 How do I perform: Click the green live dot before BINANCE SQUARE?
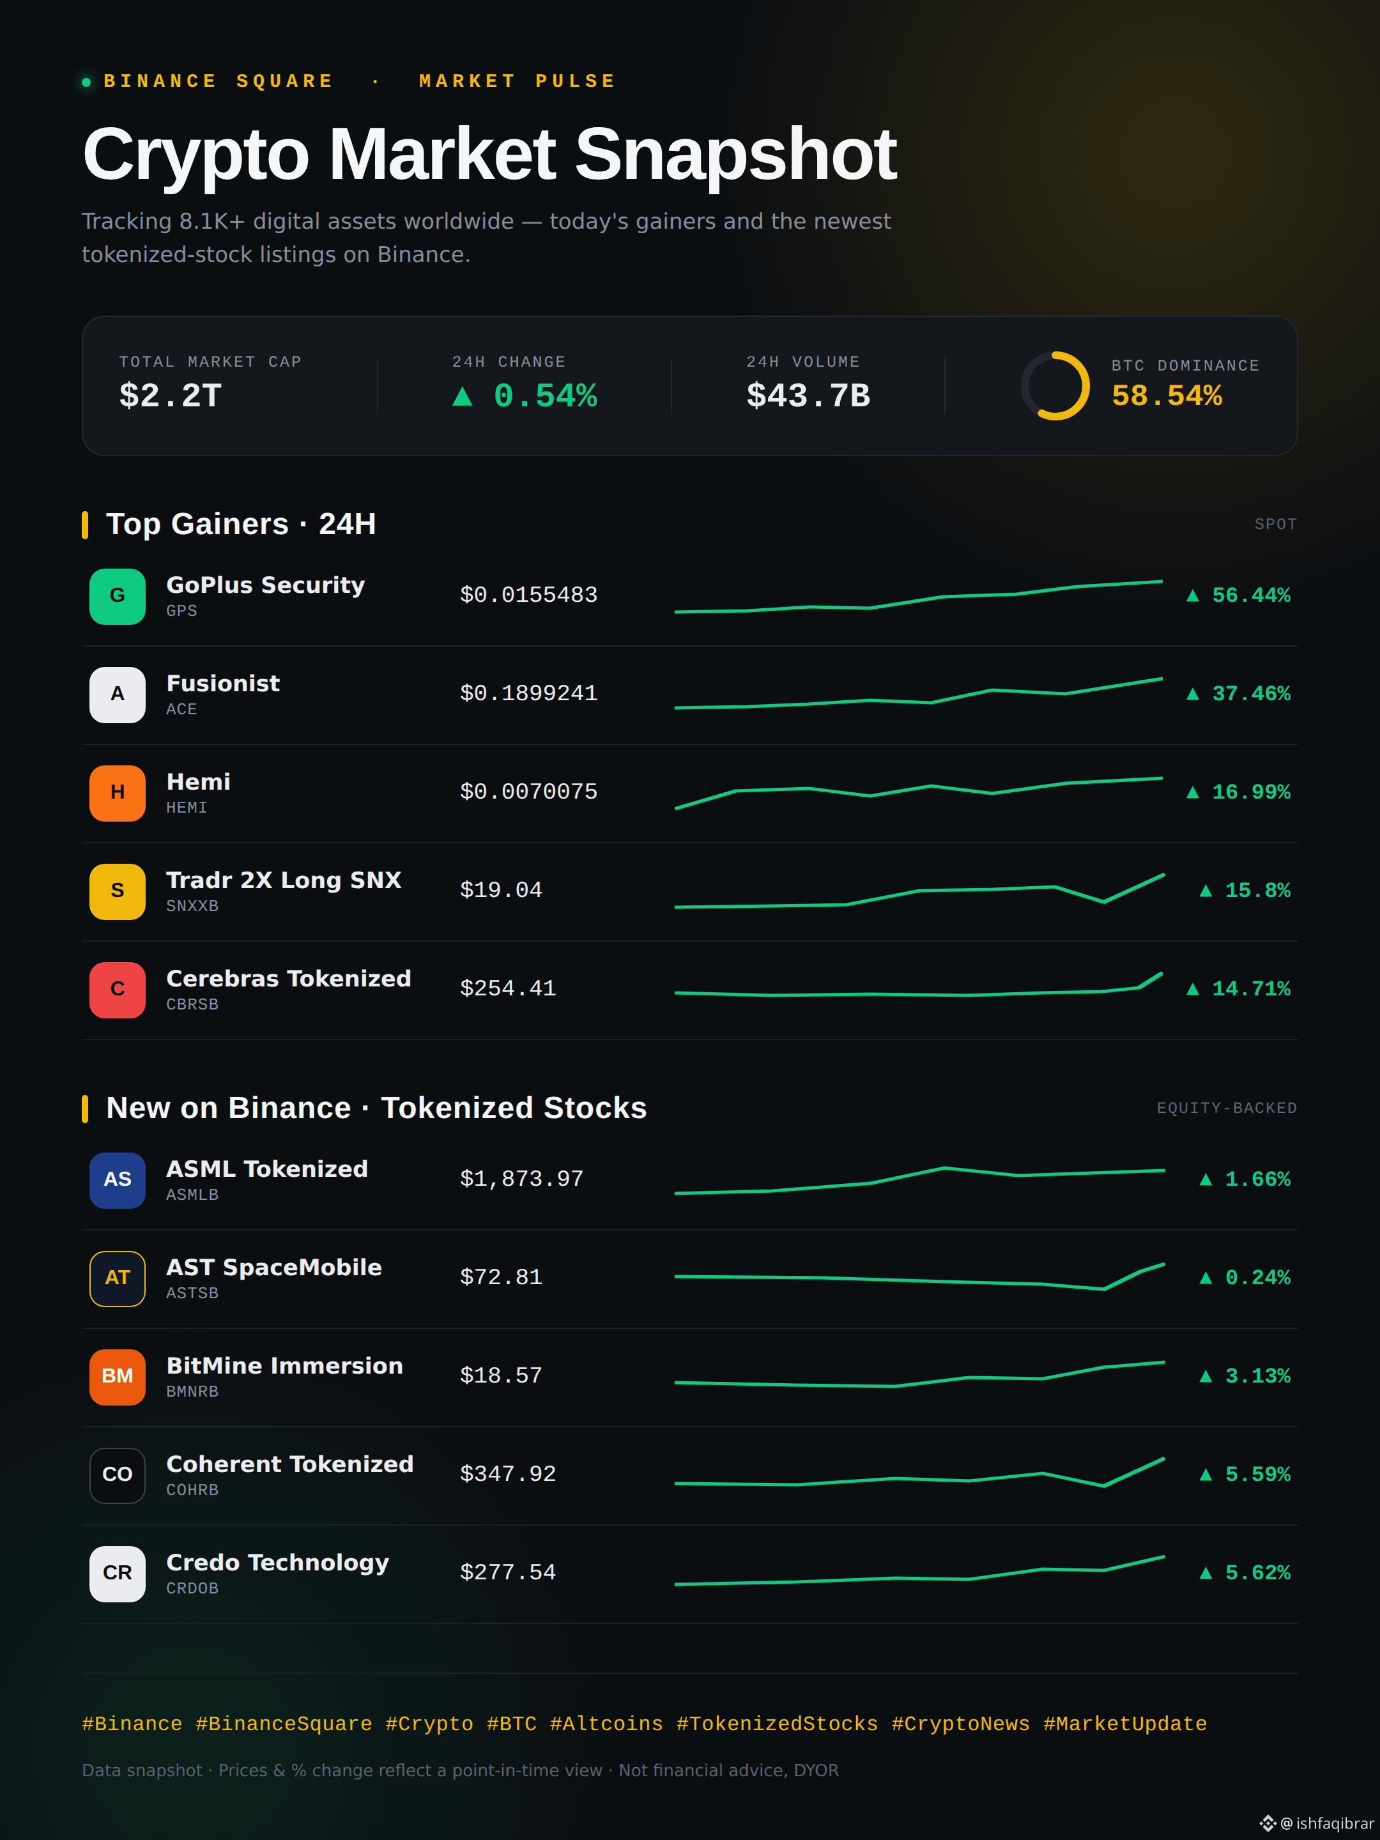(86, 82)
